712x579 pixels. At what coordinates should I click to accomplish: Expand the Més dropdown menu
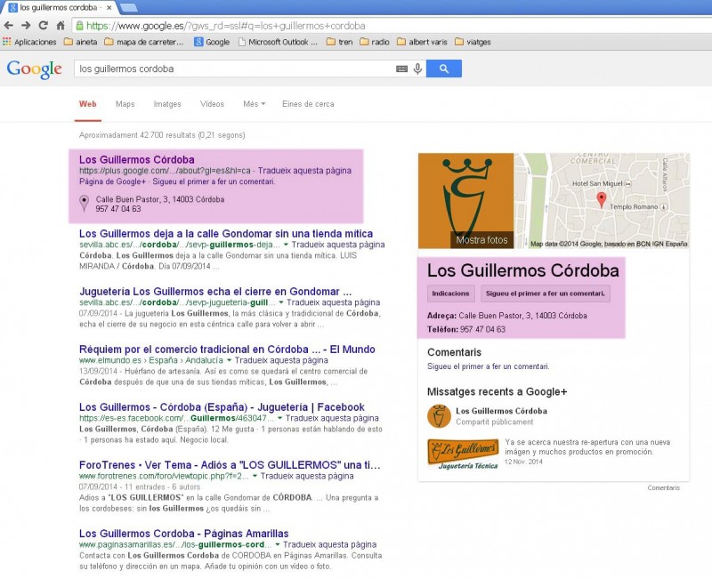click(254, 104)
